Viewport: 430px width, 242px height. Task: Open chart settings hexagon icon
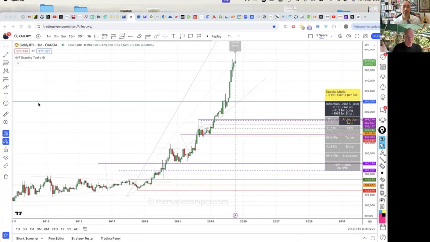(x=349, y=36)
